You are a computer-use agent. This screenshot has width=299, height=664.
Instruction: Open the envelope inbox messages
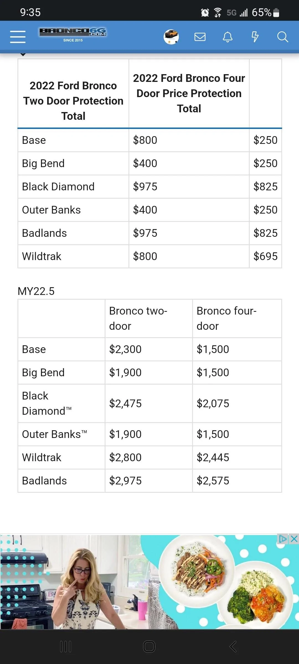coord(200,37)
